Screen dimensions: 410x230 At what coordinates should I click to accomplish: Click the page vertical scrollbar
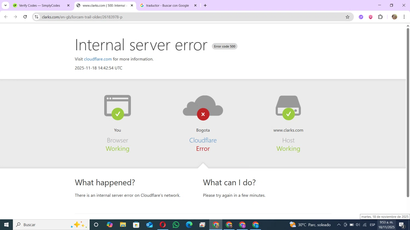[x=408, y=112]
